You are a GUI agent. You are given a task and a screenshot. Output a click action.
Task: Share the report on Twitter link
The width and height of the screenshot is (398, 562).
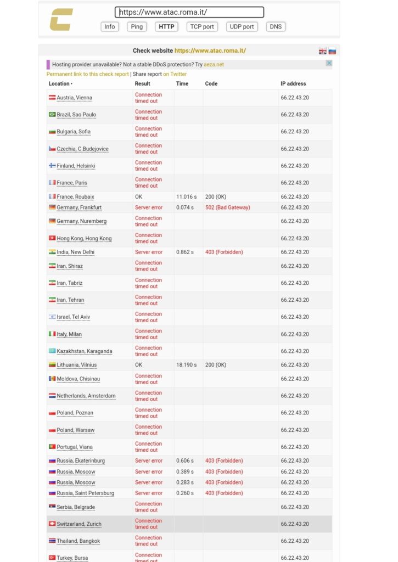pos(175,74)
